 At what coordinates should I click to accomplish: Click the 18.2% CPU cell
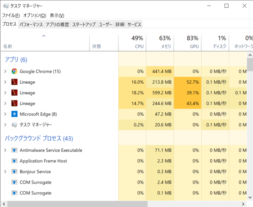132,93
